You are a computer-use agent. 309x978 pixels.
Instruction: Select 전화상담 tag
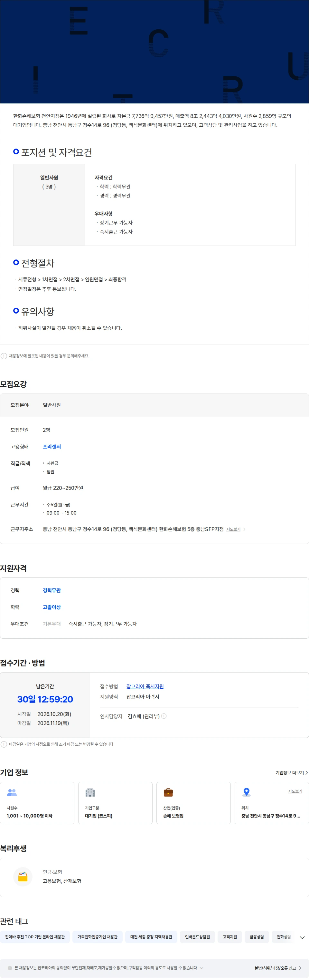coord(284,937)
